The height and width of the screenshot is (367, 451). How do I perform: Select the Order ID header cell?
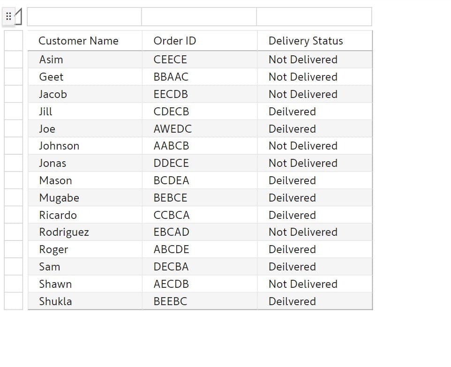click(x=200, y=41)
